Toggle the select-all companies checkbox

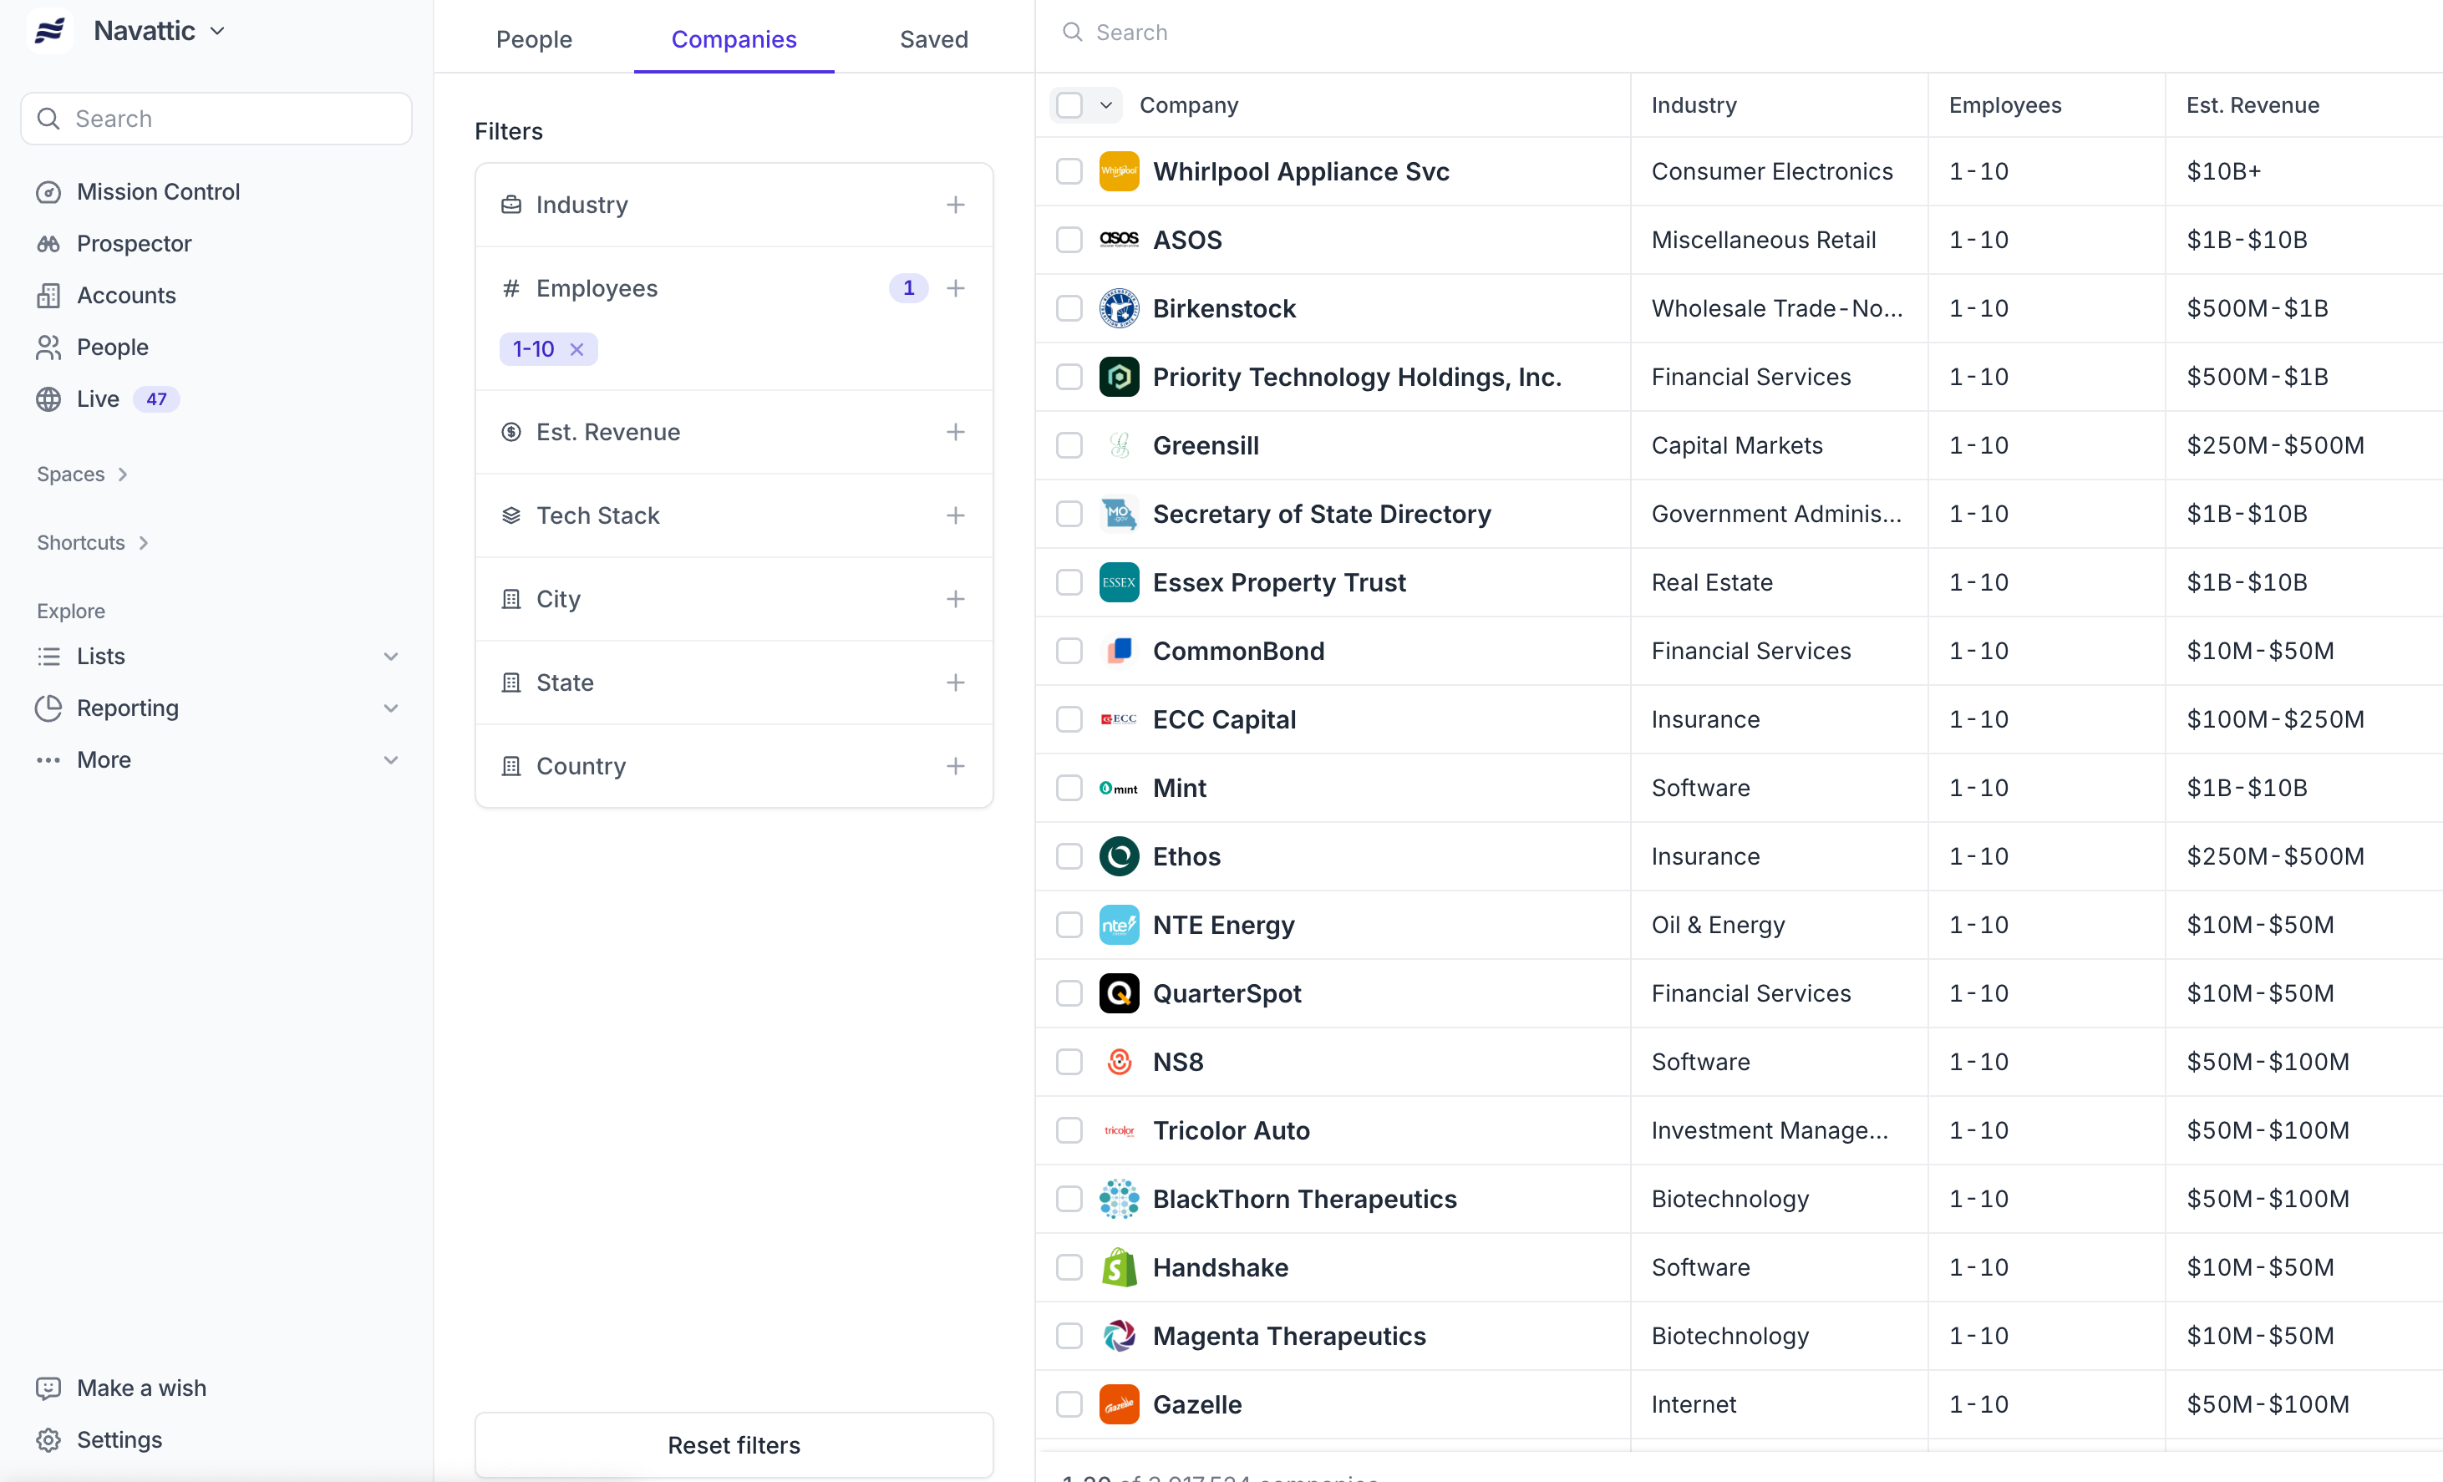[x=1069, y=105]
